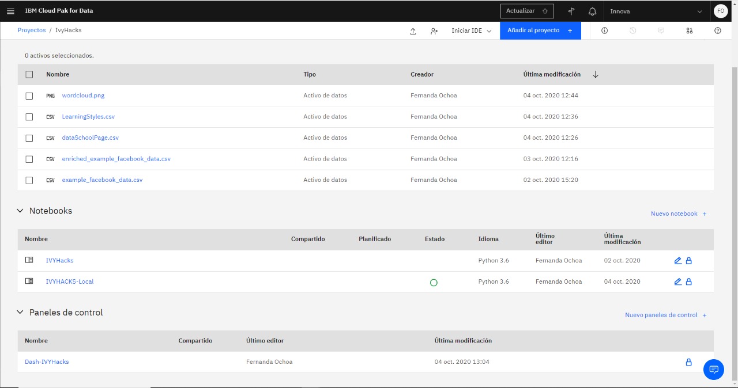Click the 04 oct. 2020 13:04 timestamp
The width and height of the screenshot is (738, 388).
(x=462, y=362)
